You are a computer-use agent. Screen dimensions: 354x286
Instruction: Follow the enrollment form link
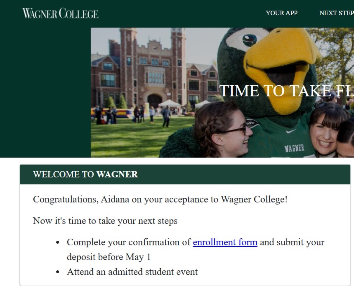225,242
